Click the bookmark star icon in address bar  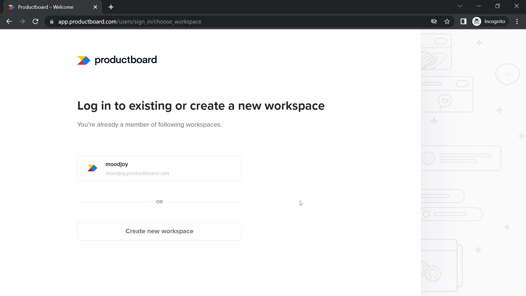pyautogui.click(x=447, y=21)
